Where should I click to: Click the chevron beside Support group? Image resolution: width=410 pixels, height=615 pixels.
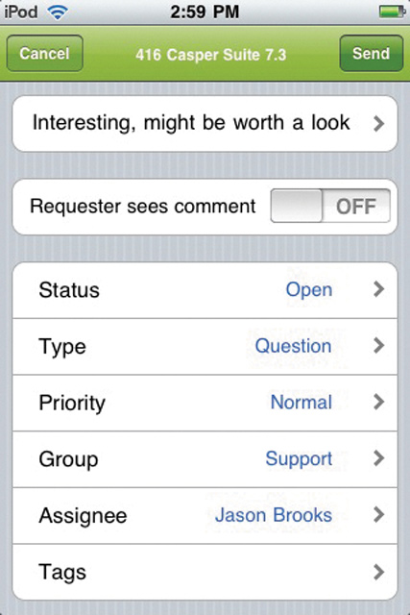tap(378, 458)
